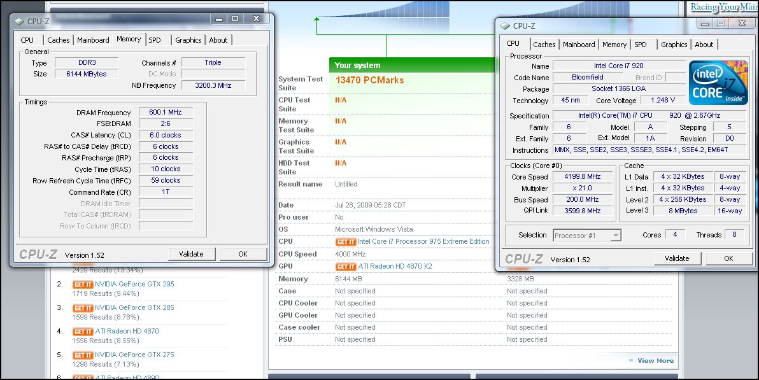
Task: Open Mainboard tab in Memory window
Action: point(93,40)
